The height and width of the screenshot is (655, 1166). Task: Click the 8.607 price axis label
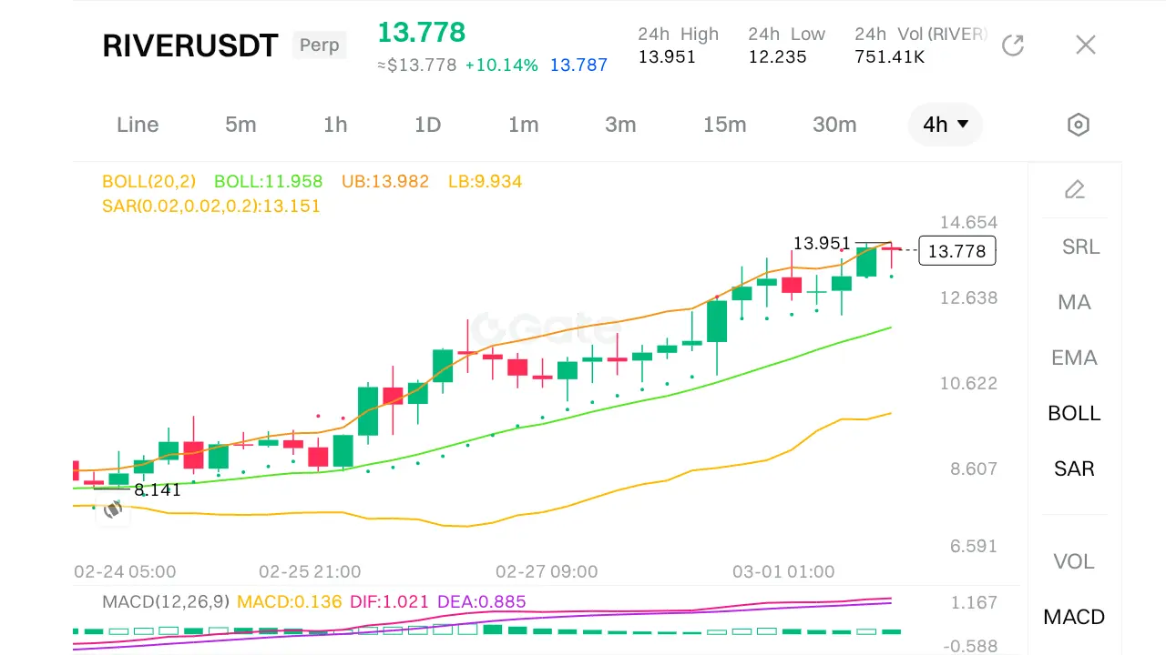coord(974,469)
